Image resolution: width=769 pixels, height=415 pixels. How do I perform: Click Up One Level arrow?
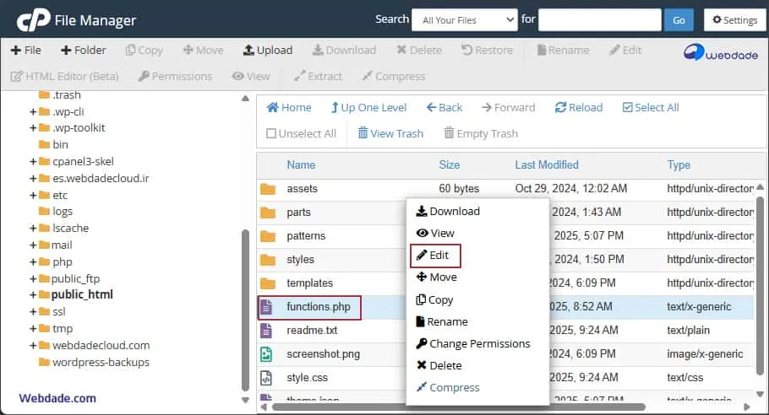tap(335, 107)
